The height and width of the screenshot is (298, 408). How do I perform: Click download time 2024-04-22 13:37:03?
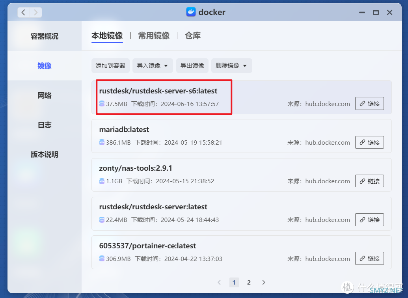coord(193,259)
